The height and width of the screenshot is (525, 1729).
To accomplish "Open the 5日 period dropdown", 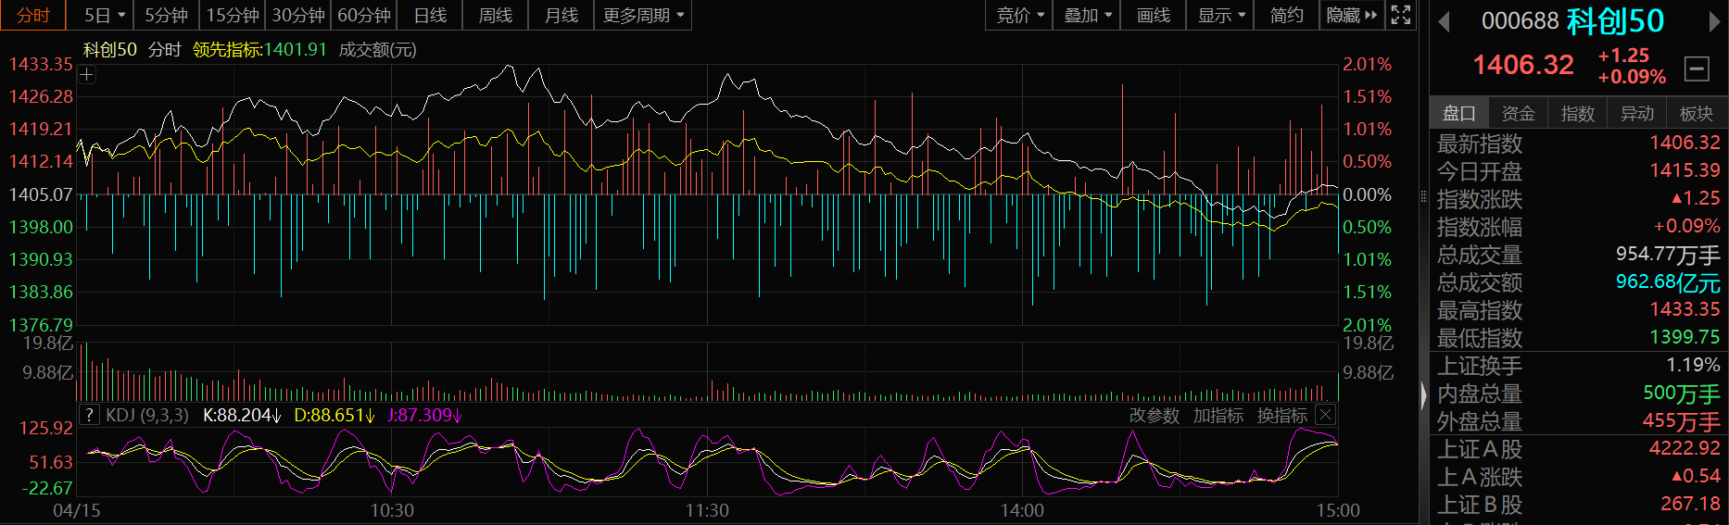I will pos(104,15).
